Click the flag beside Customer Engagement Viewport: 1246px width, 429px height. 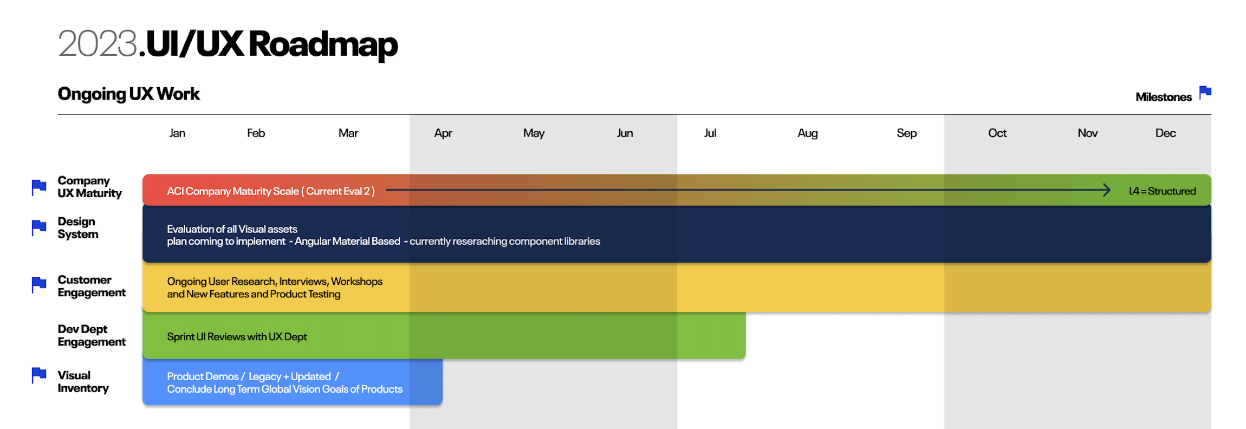tap(38, 285)
